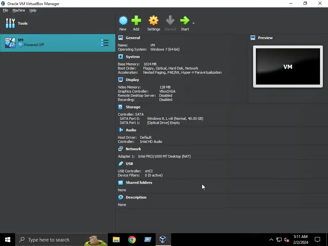Click the Windows 7 VM icon
Screen dimensions: 328x246
pos(10,43)
